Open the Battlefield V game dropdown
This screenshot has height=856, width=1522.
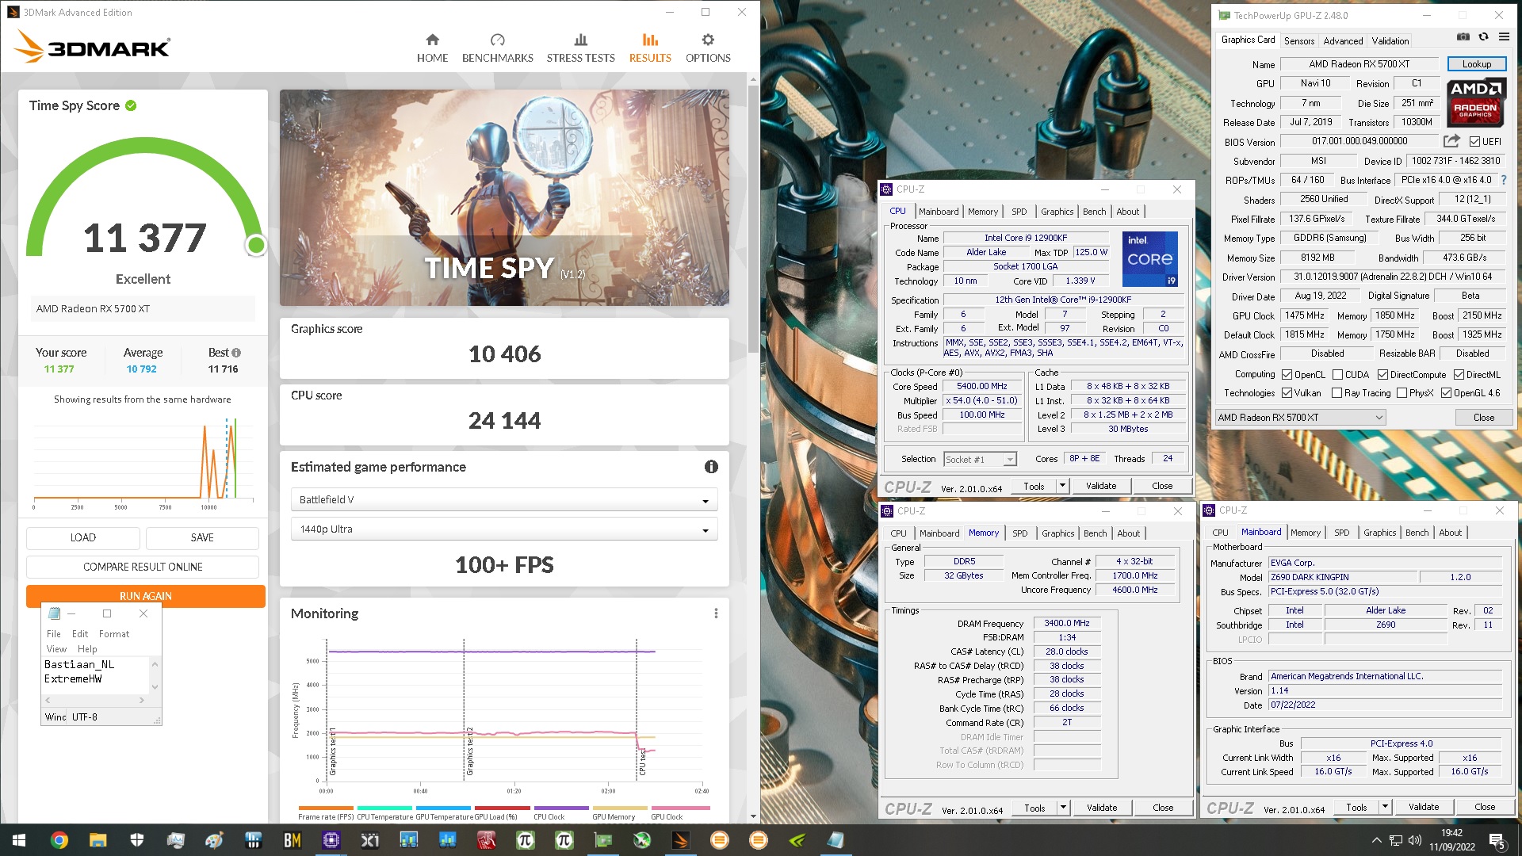pyautogui.click(x=504, y=500)
